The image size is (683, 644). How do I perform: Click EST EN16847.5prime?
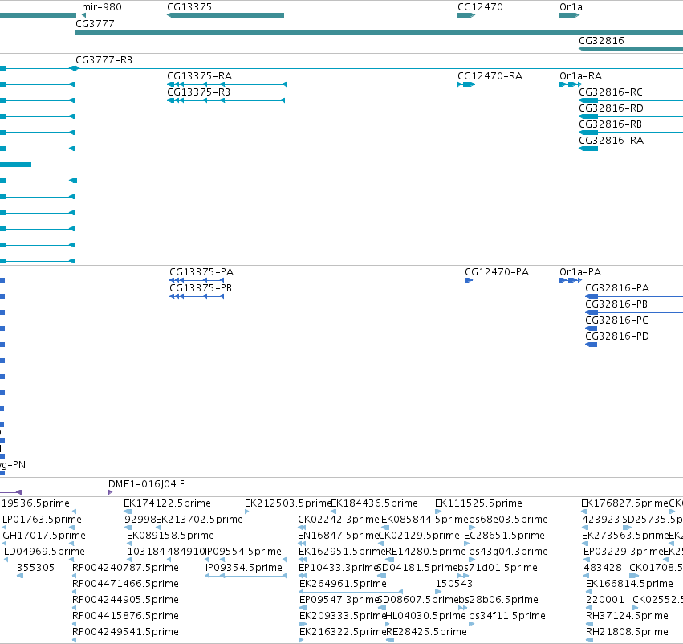339,536
